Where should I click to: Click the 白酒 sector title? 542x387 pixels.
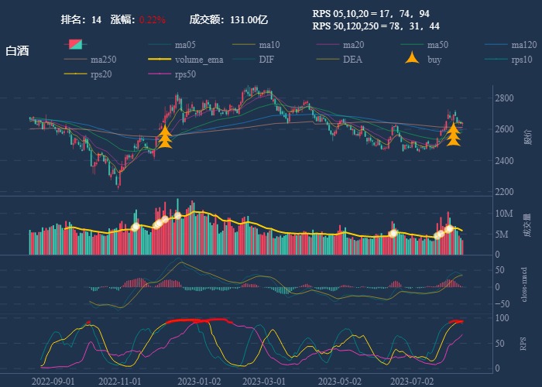click(x=18, y=50)
